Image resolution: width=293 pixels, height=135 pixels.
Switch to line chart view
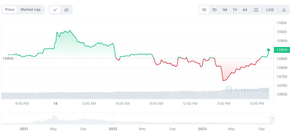pyautogui.click(x=55, y=10)
